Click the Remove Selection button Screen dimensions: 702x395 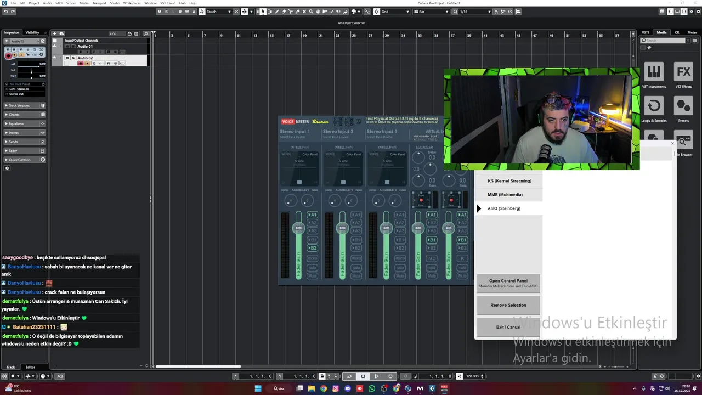(508, 305)
